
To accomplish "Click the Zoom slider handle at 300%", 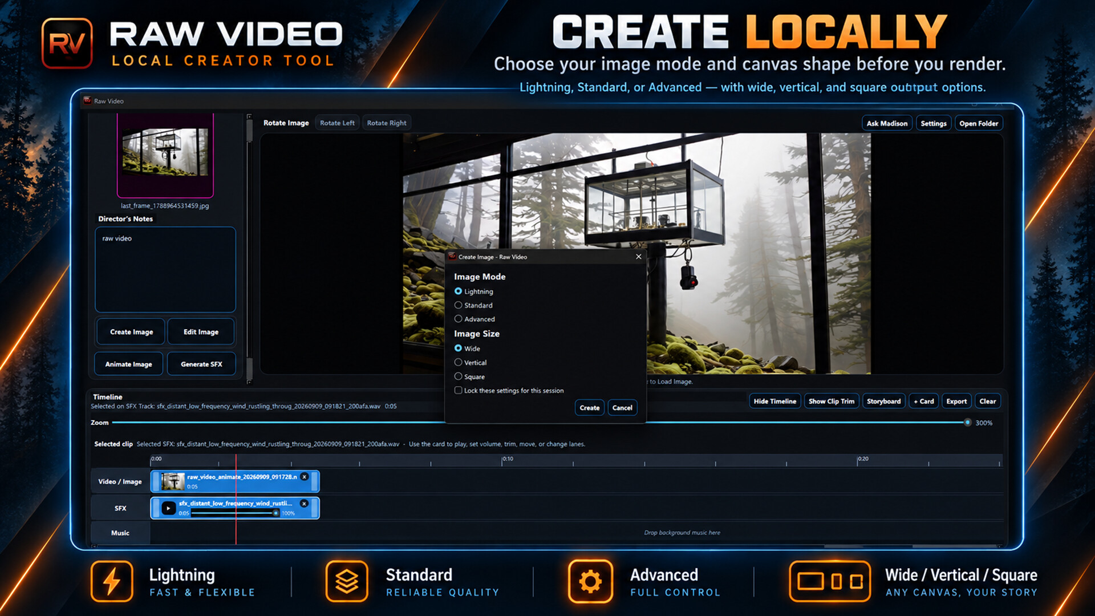I will pos(967,423).
